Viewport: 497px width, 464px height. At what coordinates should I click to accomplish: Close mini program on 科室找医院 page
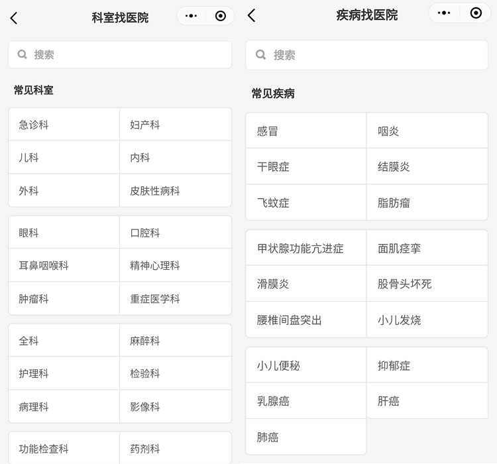220,16
